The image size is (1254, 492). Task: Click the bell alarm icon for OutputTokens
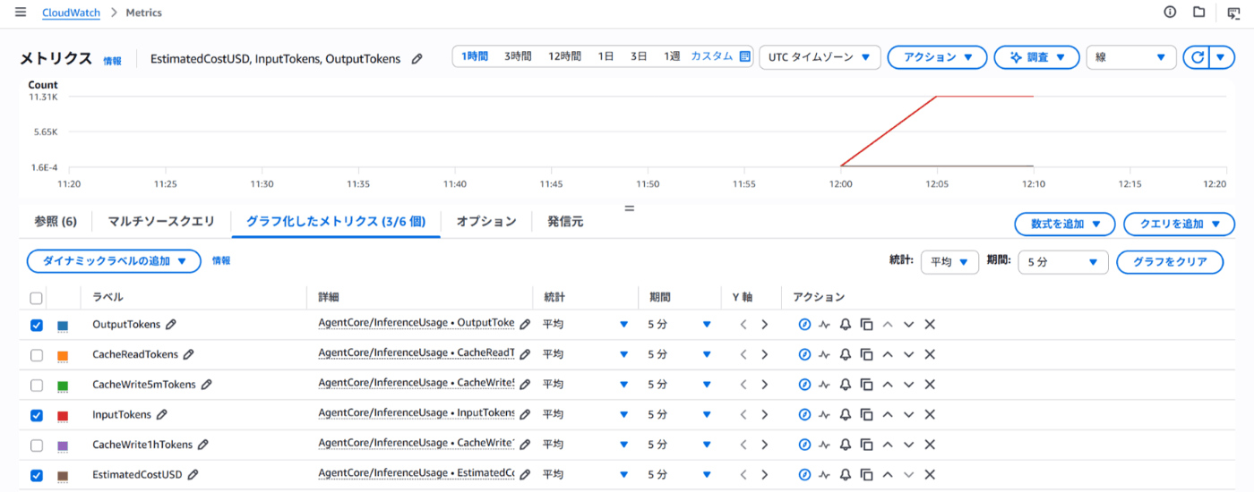pyautogui.click(x=845, y=325)
